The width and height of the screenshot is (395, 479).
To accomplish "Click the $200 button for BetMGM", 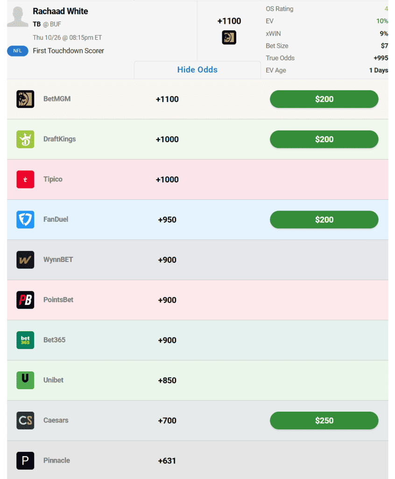I will (x=324, y=99).
